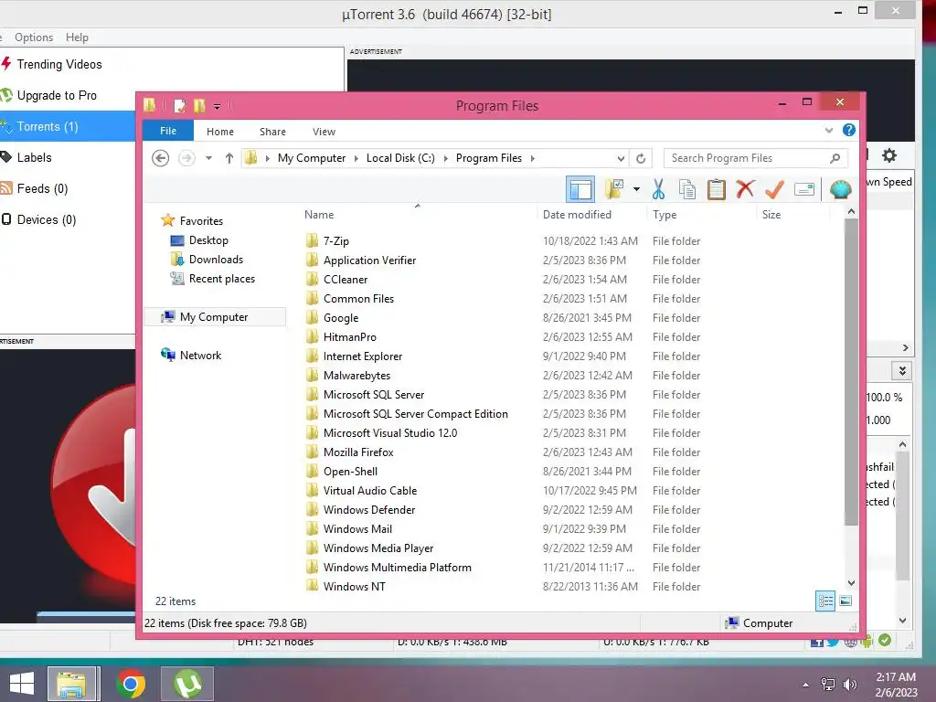The image size is (936, 702).
Task: Select Network in navigation pane
Action: 200,356
